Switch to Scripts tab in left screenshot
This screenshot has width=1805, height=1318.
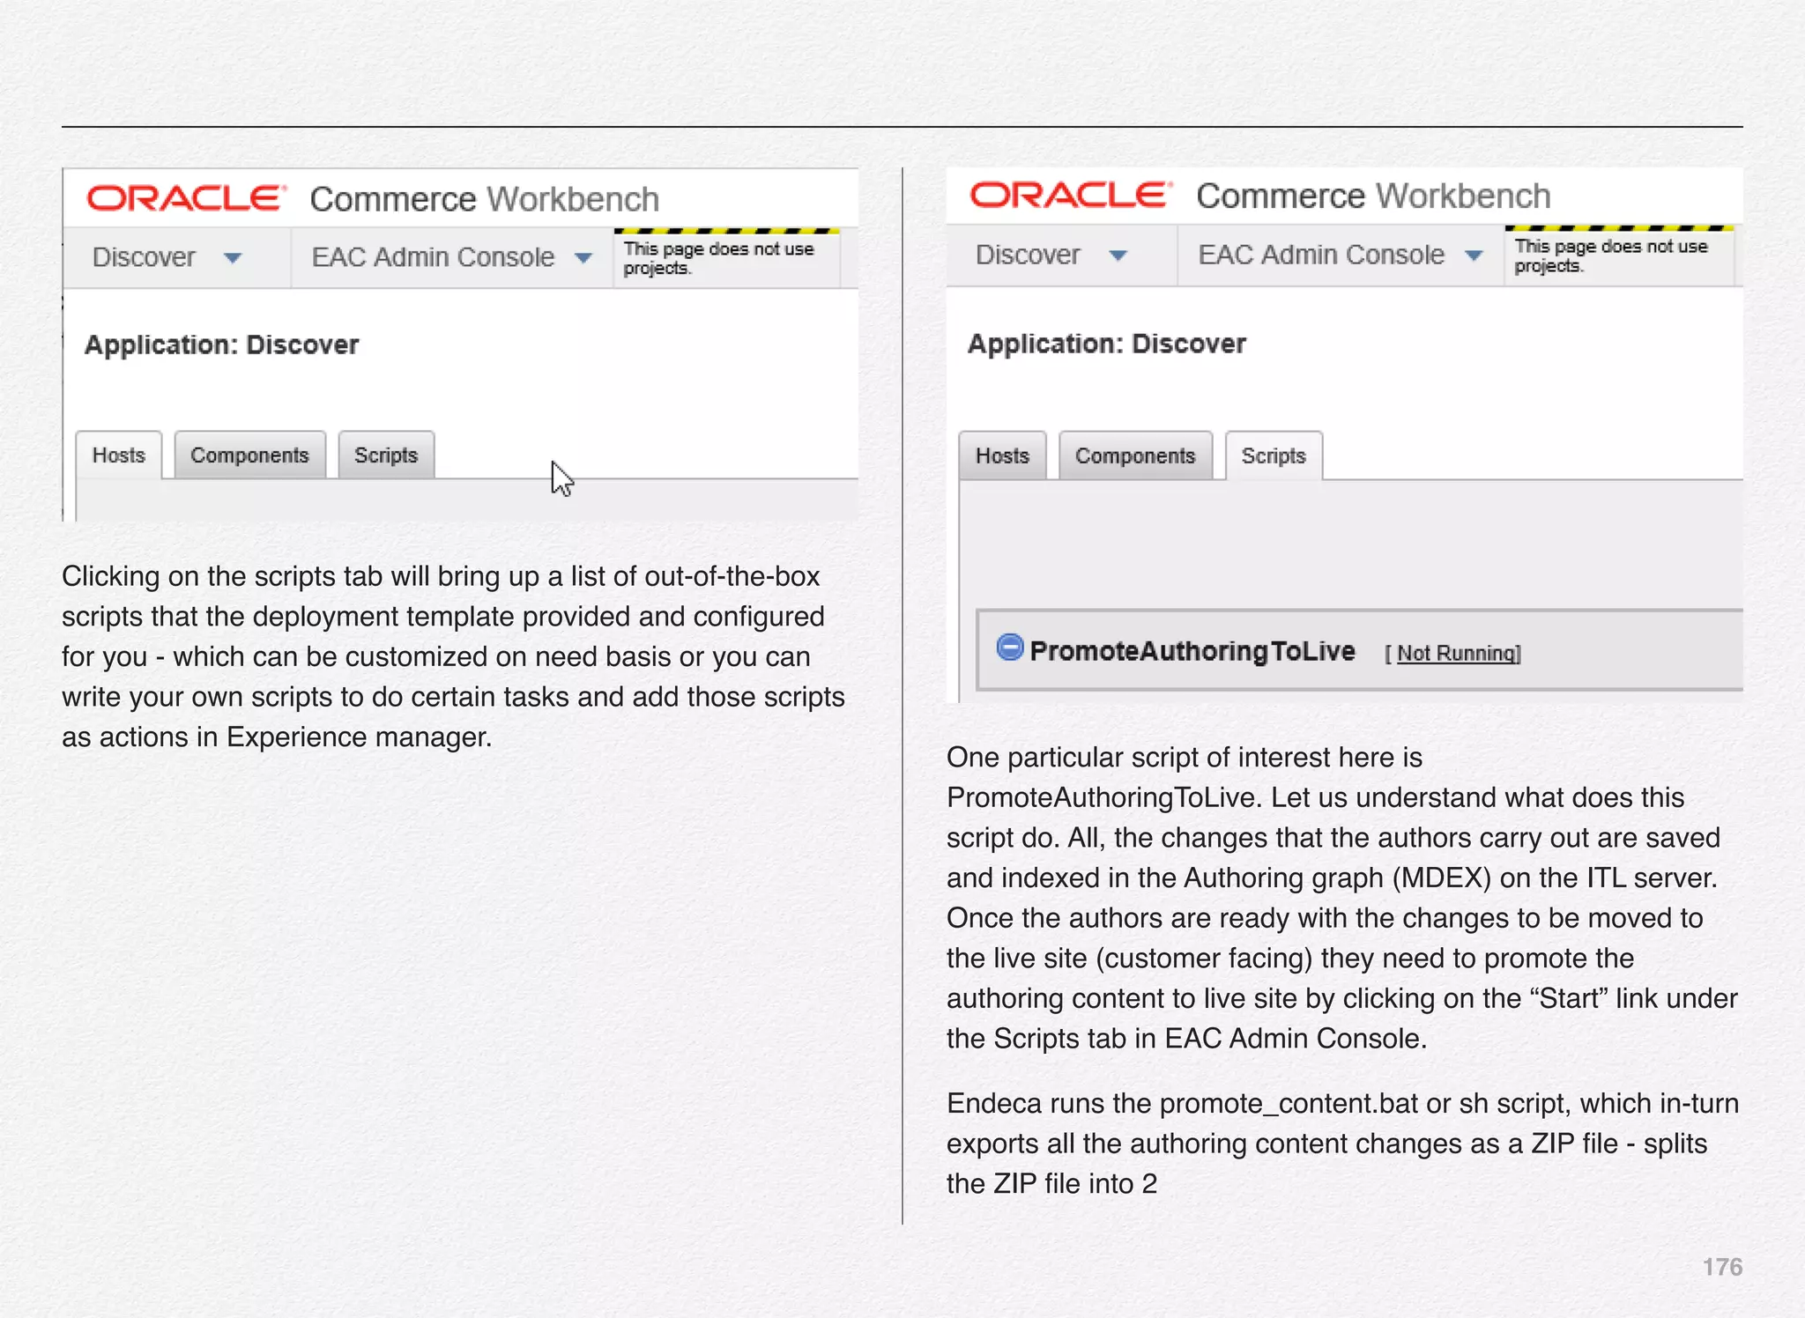386,455
